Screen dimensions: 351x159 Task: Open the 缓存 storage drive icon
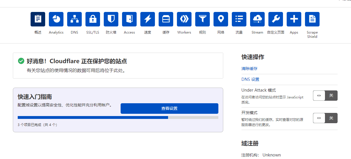click(x=166, y=19)
